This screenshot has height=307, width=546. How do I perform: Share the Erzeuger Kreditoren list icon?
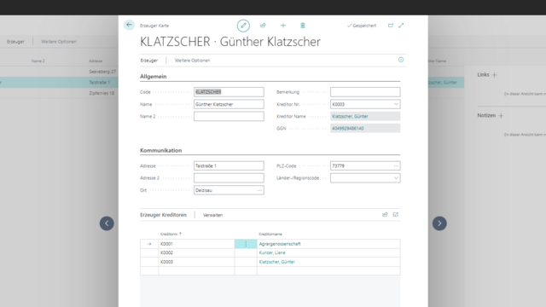pyautogui.click(x=385, y=215)
